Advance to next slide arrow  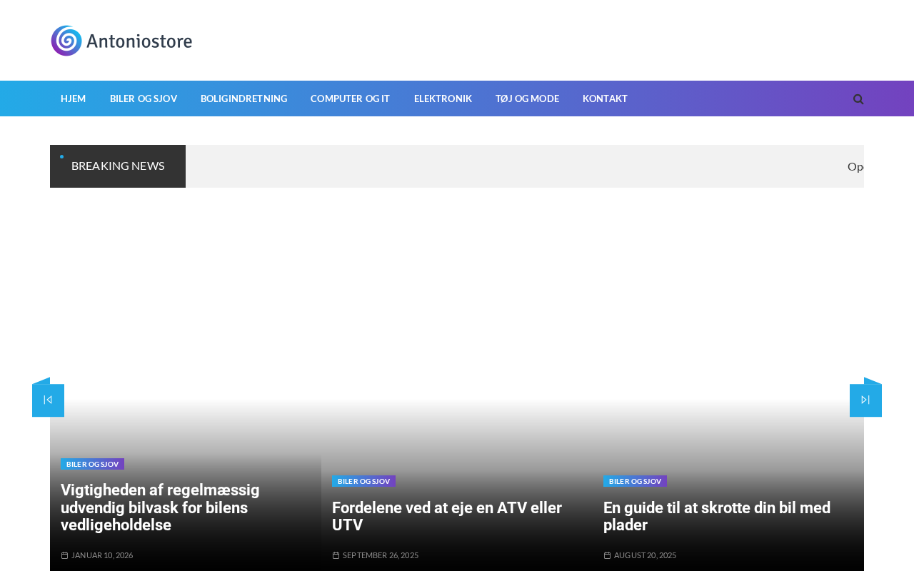(865, 400)
